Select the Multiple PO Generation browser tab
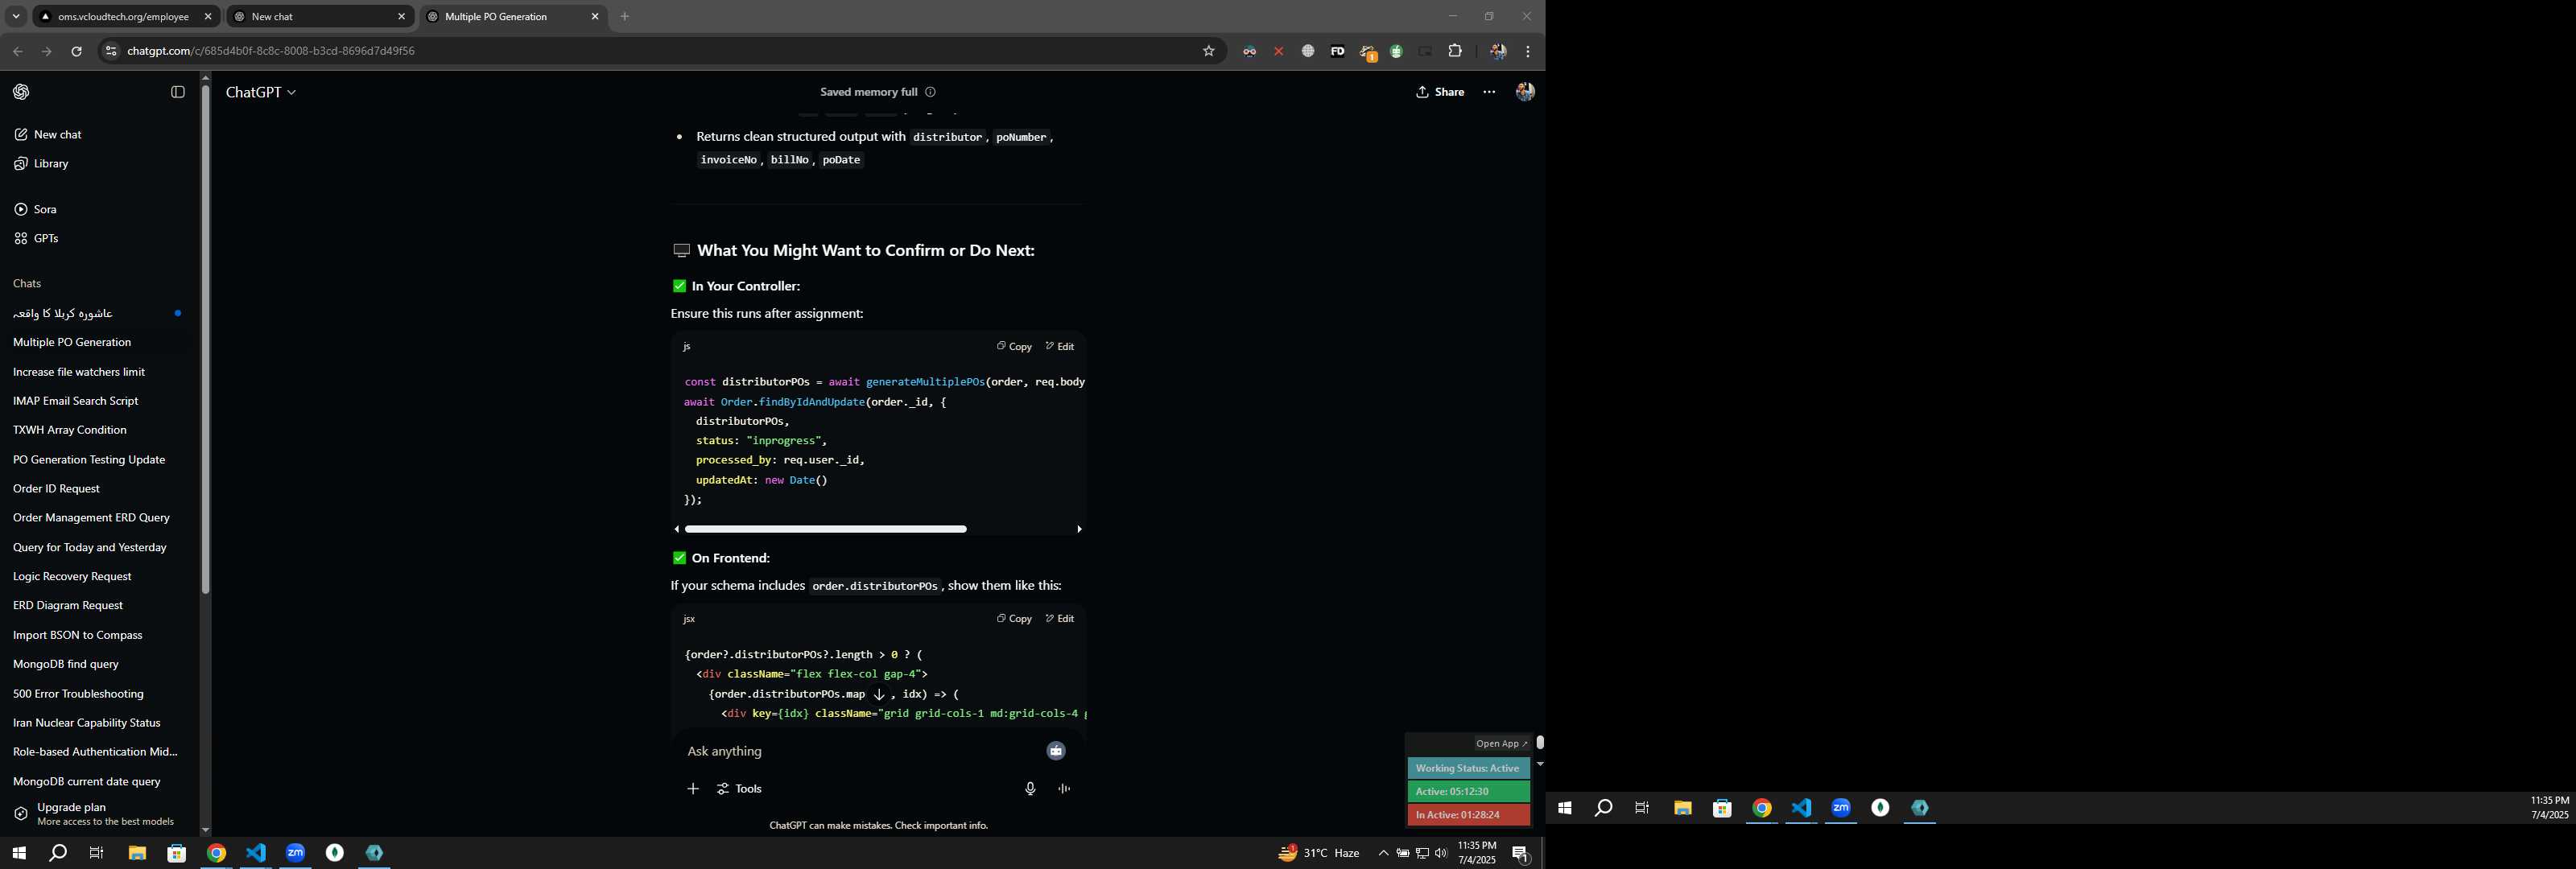The width and height of the screenshot is (2576, 869). point(512,17)
